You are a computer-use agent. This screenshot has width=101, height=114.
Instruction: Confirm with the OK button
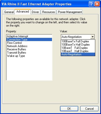pyautogui.click(x=69, y=108)
